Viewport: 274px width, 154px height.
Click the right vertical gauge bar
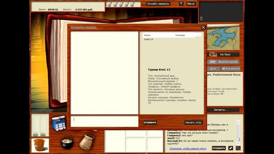coord(43,124)
